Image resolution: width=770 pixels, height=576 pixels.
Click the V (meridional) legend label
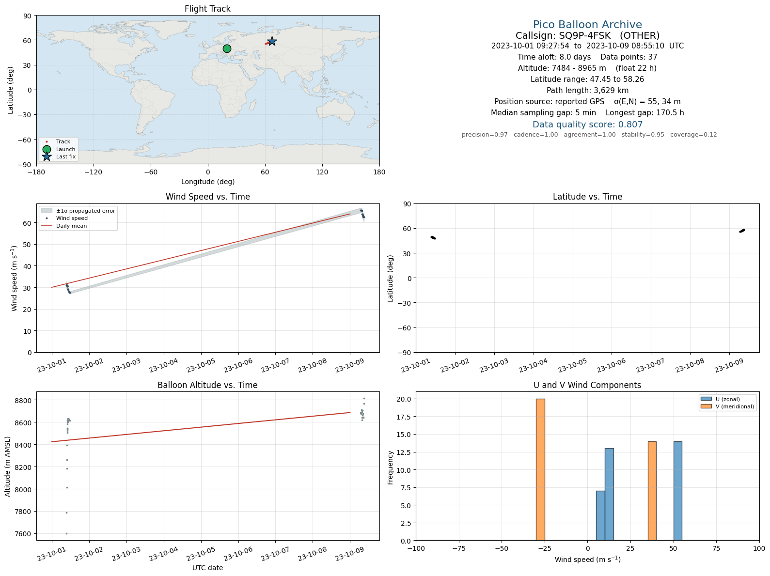pos(735,407)
